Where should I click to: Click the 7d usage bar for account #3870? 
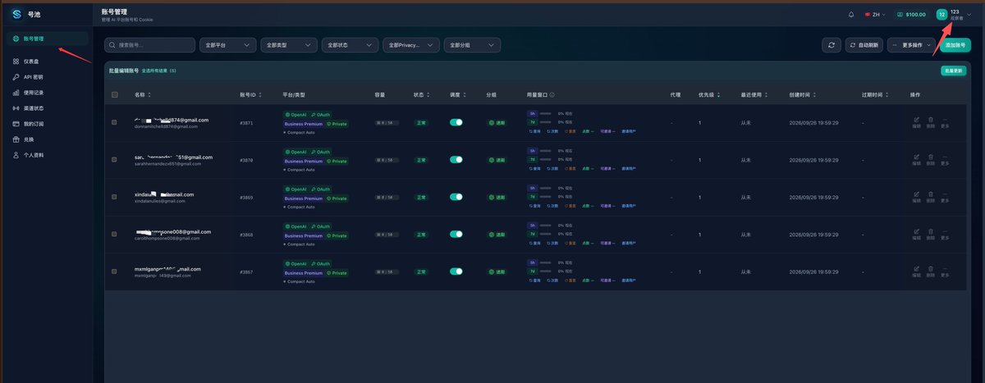click(545, 159)
